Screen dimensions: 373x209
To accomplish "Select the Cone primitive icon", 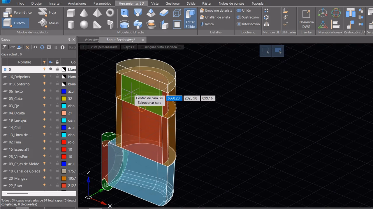I will coord(84,13).
